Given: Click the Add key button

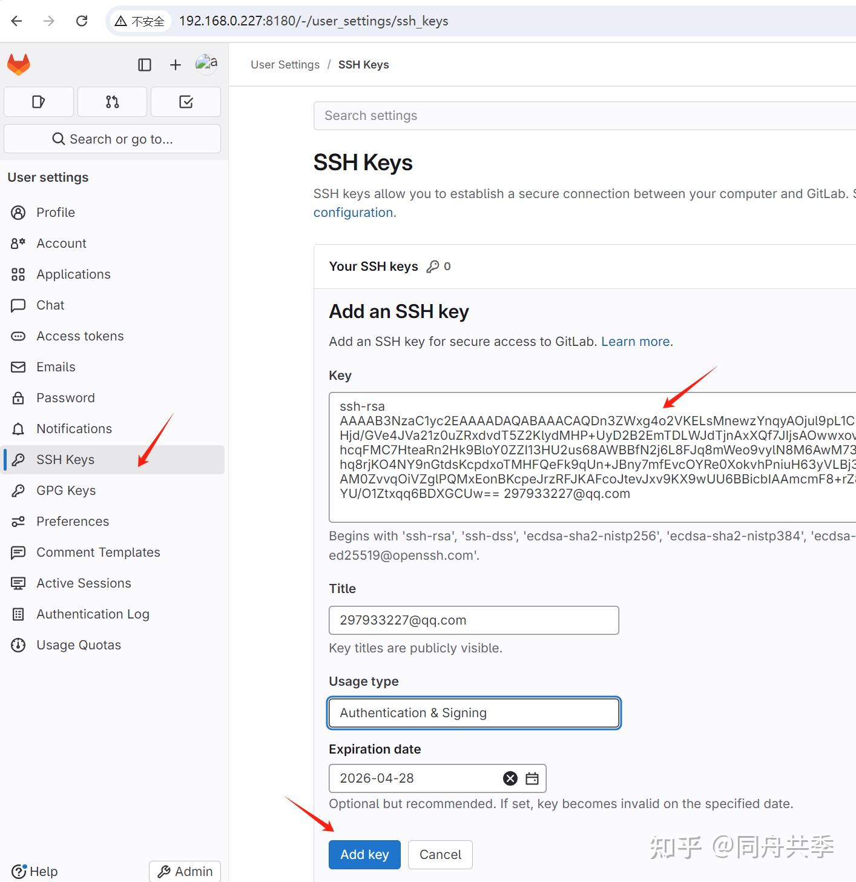Looking at the screenshot, I should pyautogui.click(x=364, y=855).
